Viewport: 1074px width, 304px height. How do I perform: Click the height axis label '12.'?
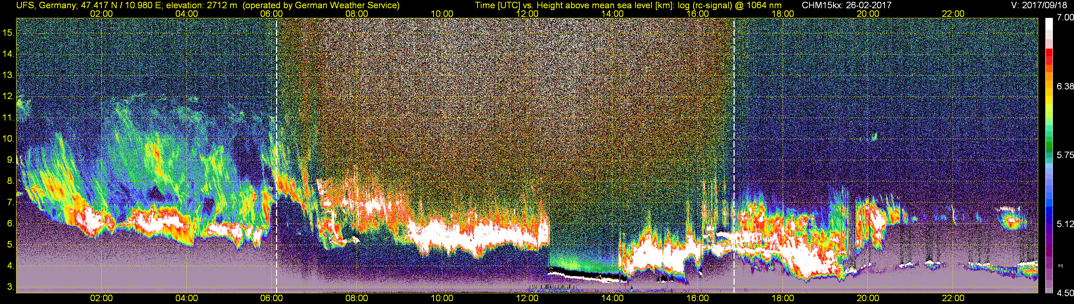click(8, 96)
